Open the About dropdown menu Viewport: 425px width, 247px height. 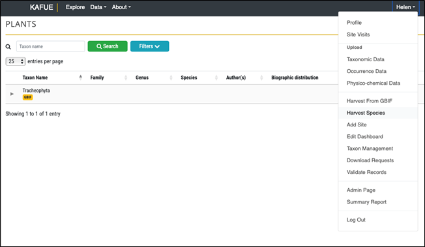point(121,7)
